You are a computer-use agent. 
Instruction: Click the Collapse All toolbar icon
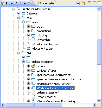(78, 3)
